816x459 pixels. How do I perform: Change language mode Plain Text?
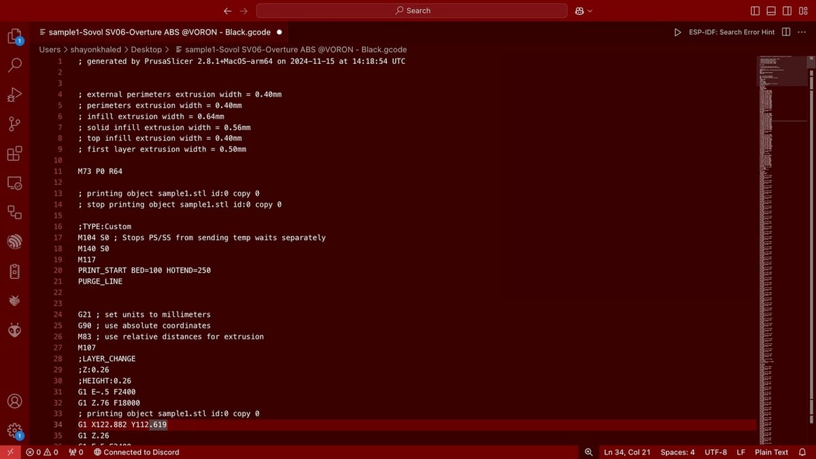(771, 452)
